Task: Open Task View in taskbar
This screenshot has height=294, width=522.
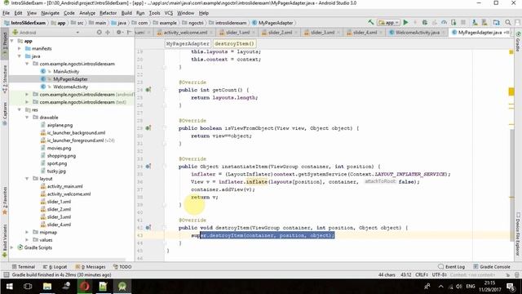Action: coord(28,287)
